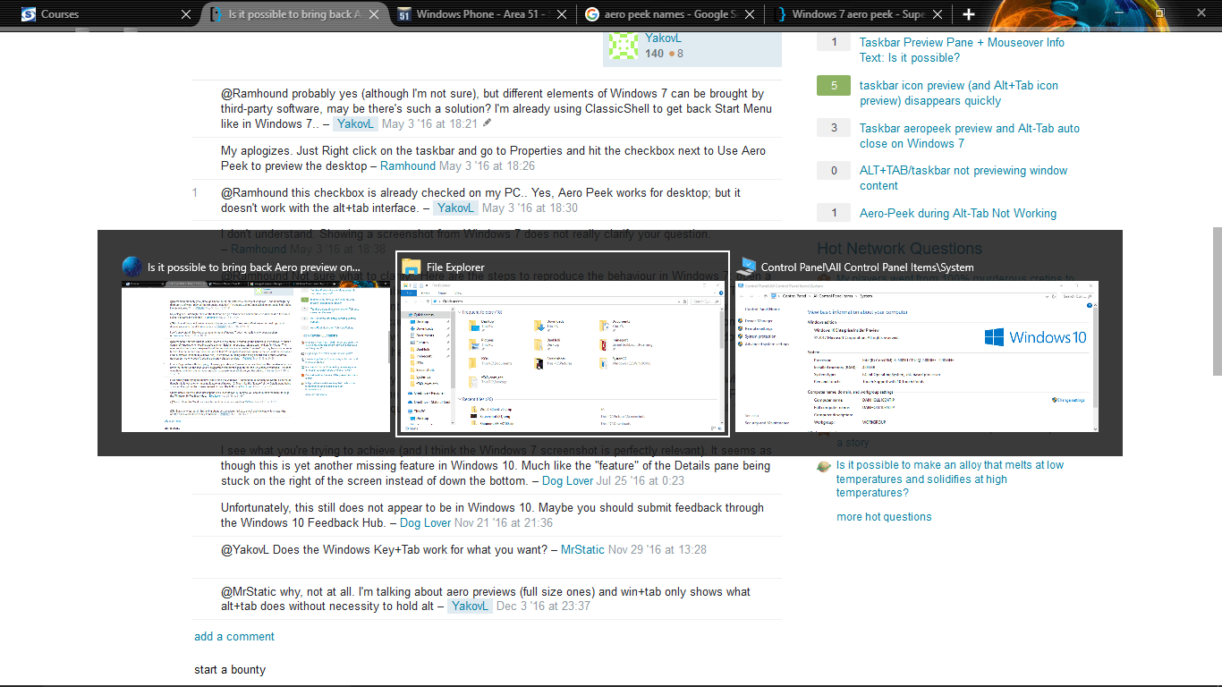Select the browser window thumbnail in Alt+Tab switcher
This screenshot has width=1222, height=687.
[x=256, y=356]
